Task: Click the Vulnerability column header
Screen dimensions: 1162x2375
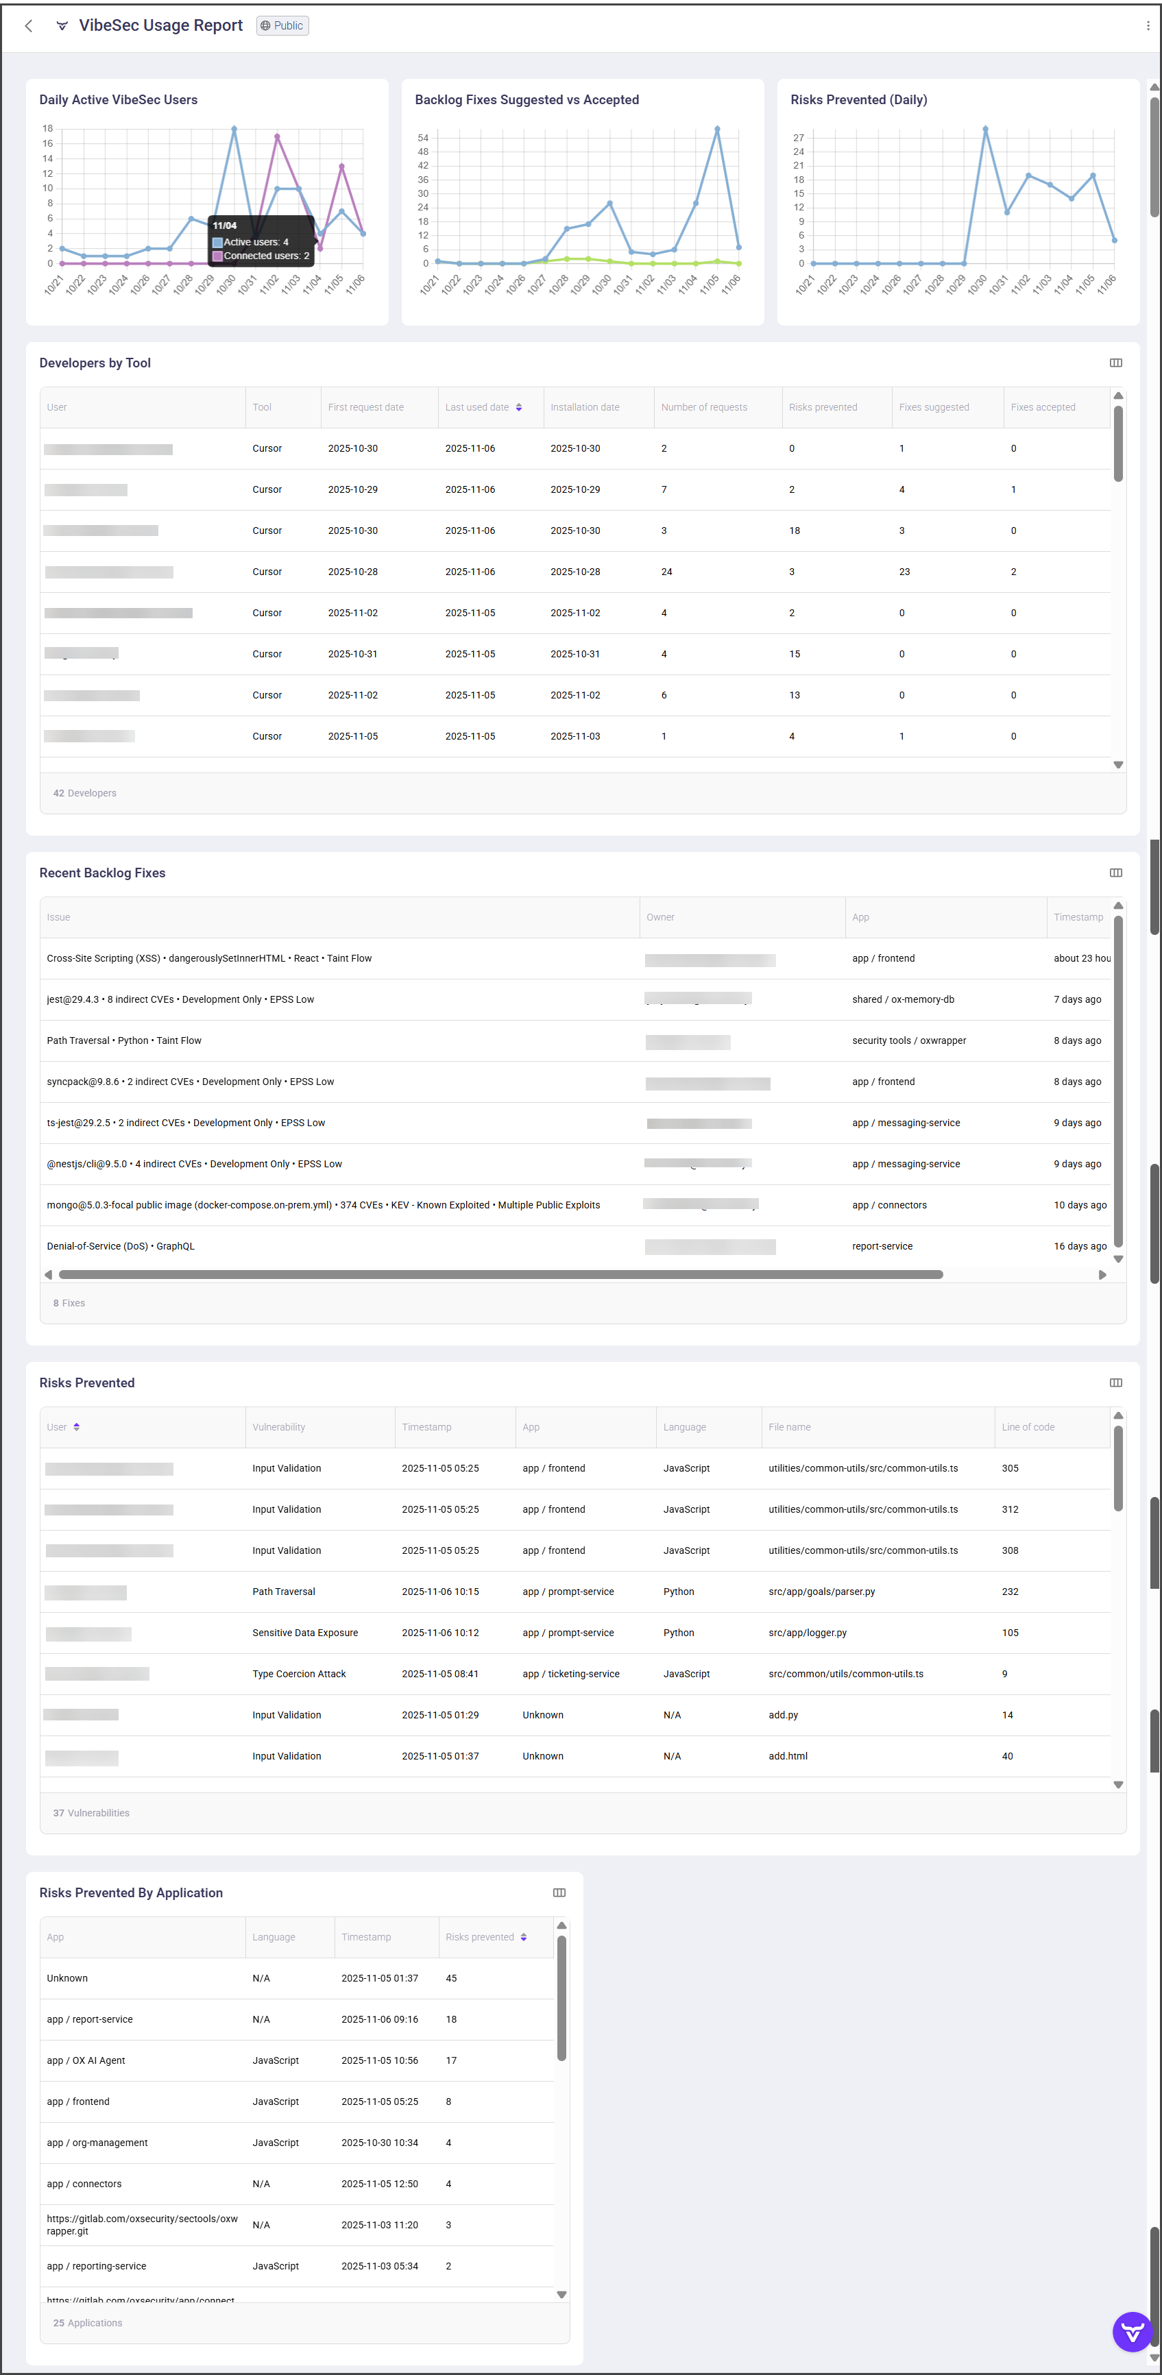Action: [x=278, y=1427]
